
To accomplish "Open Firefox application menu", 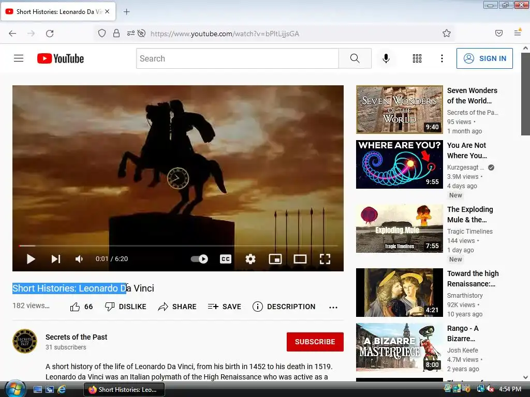I will pos(518,33).
